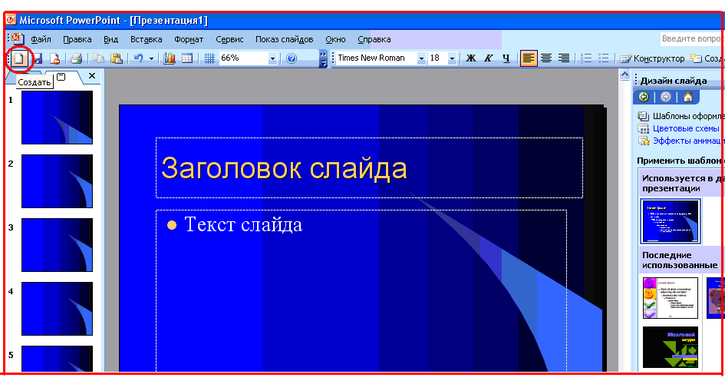Image resolution: width=725 pixels, height=391 pixels.
Task: Open the Справка menu
Action: (374, 39)
